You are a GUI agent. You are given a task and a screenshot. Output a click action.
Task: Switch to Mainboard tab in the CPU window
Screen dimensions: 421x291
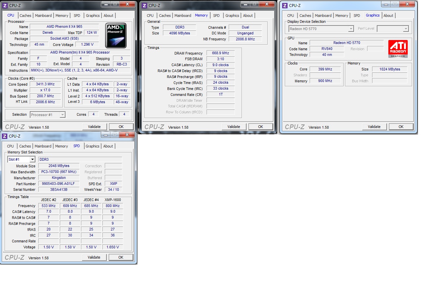tap(43, 16)
